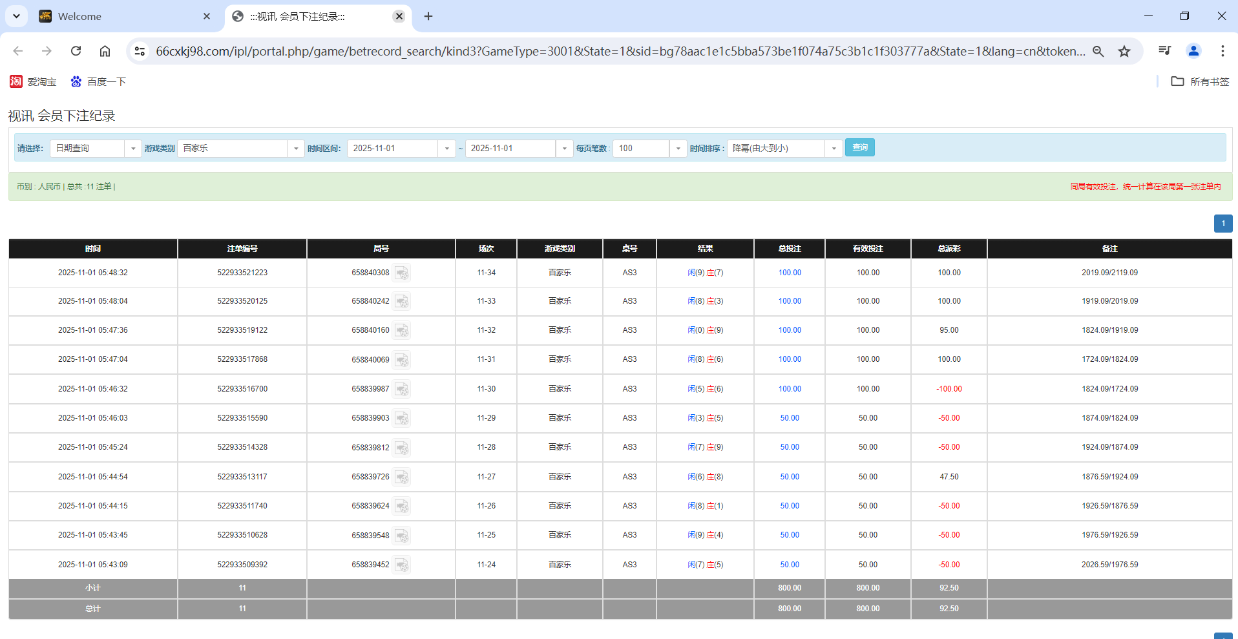Click the 查询 search button
Viewport: 1238px width, 639px height.
859,148
